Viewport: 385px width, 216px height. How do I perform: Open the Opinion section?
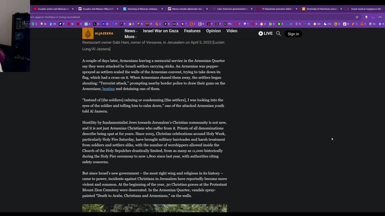coord(213,31)
